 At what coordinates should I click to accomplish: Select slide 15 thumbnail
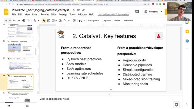(x=20, y=64)
